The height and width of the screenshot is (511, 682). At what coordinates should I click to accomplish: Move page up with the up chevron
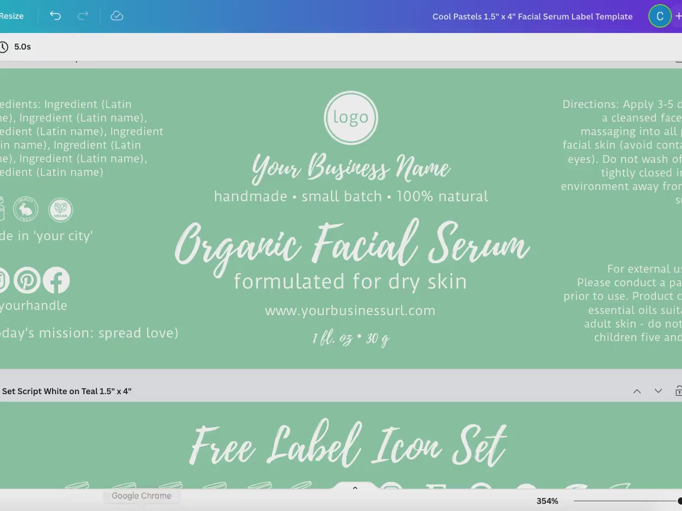click(x=636, y=391)
